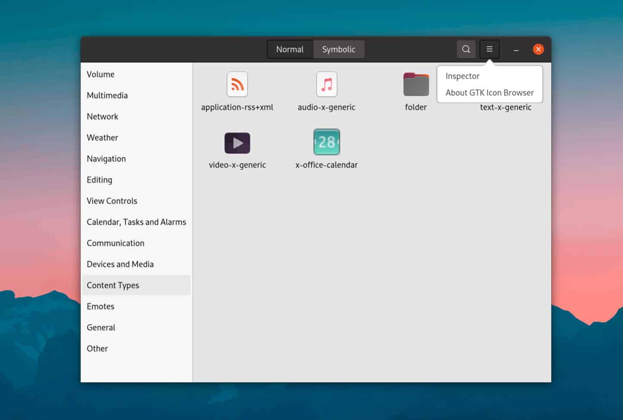
Task: Show the Devices and Media category
Action: pos(136,264)
